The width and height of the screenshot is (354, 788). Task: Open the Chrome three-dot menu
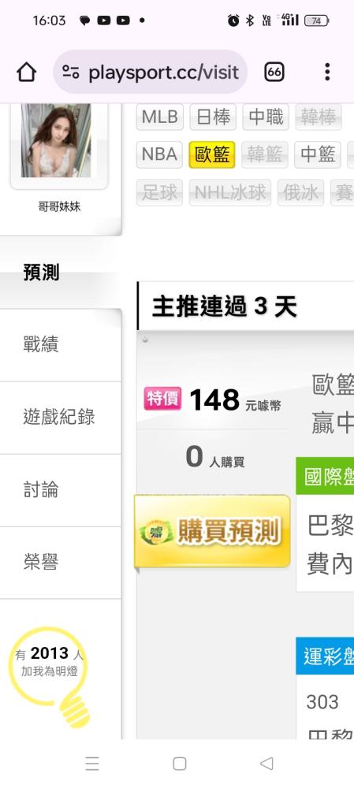click(327, 72)
